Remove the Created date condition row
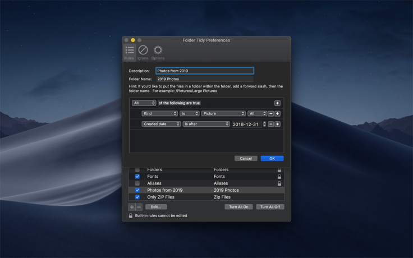Image resolution: width=413 pixels, height=258 pixels. (271, 125)
